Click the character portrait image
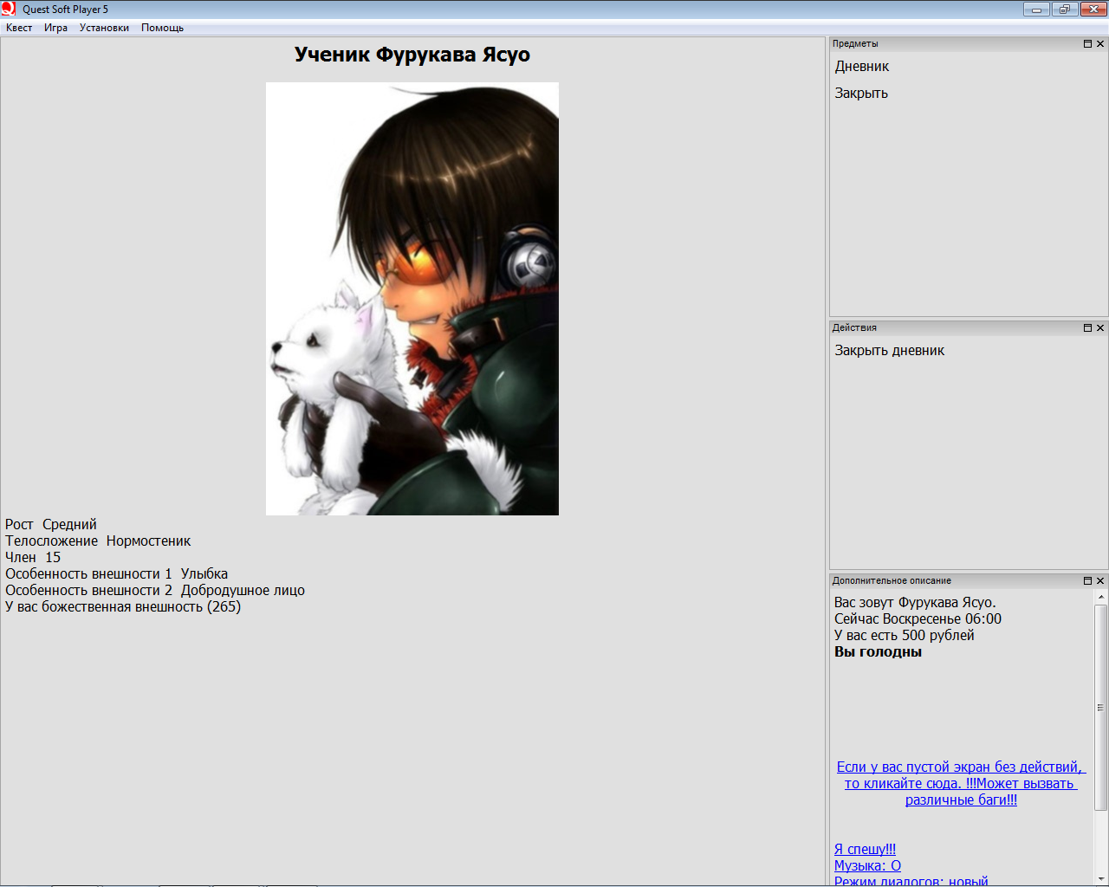The image size is (1109, 887). click(x=412, y=299)
